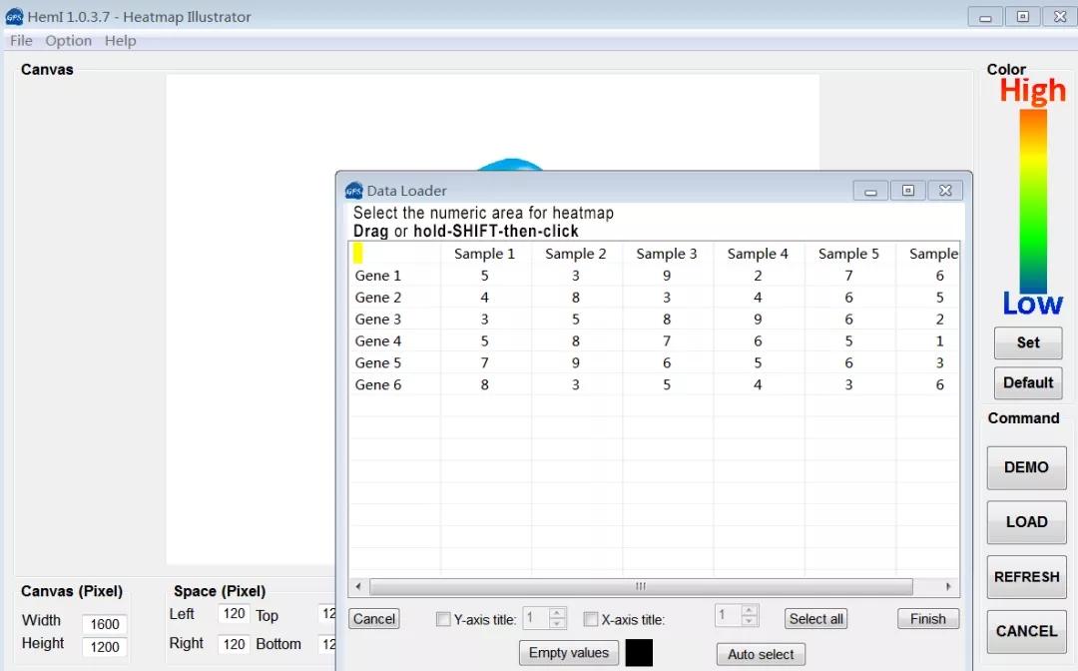Cancel the Data Loader dialog

tap(374, 619)
